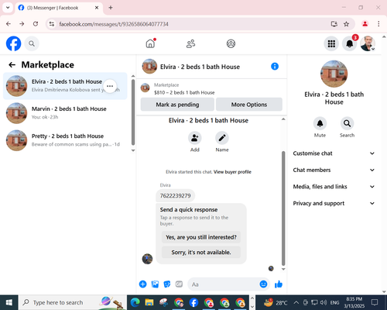The height and width of the screenshot is (310, 387).
Task: Expand Chat members section
Action: point(334,170)
